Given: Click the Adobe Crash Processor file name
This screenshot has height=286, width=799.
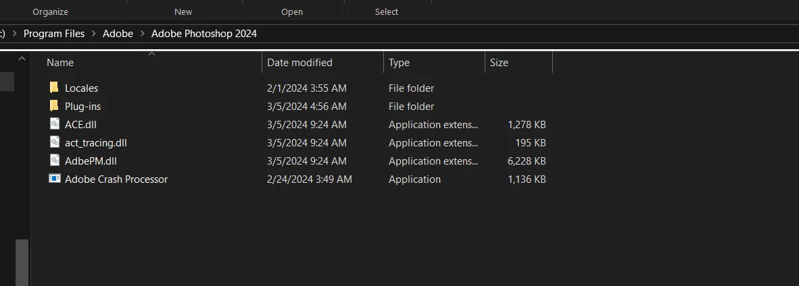Looking at the screenshot, I should tap(116, 179).
